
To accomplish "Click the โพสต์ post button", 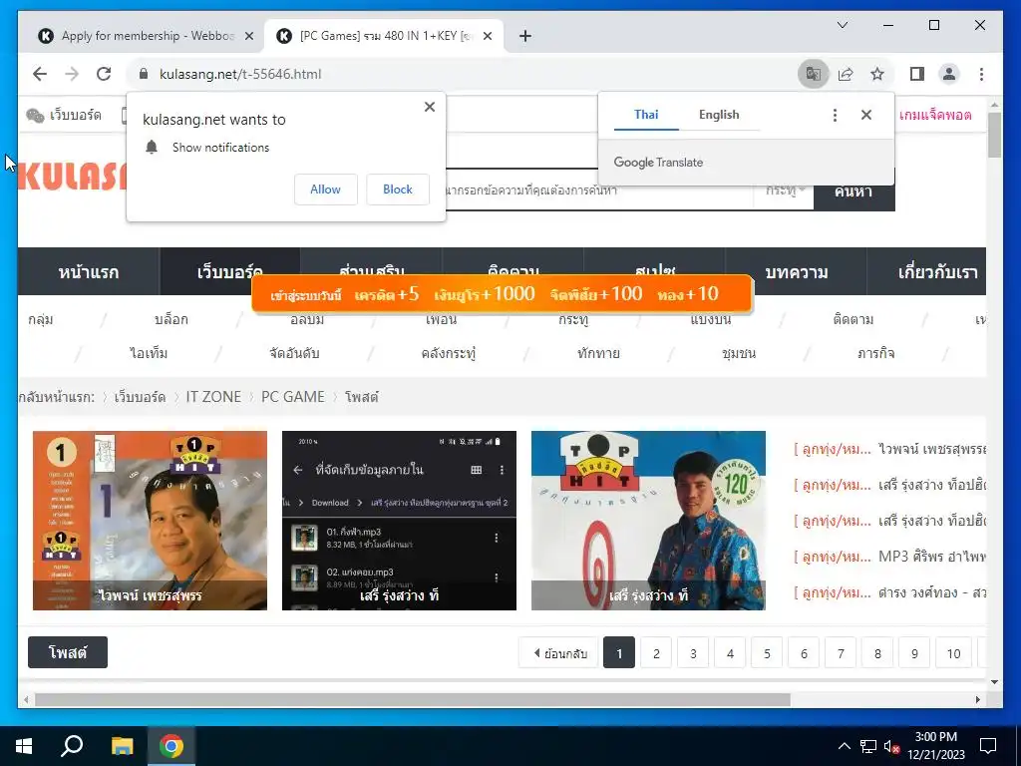I will coord(68,652).
